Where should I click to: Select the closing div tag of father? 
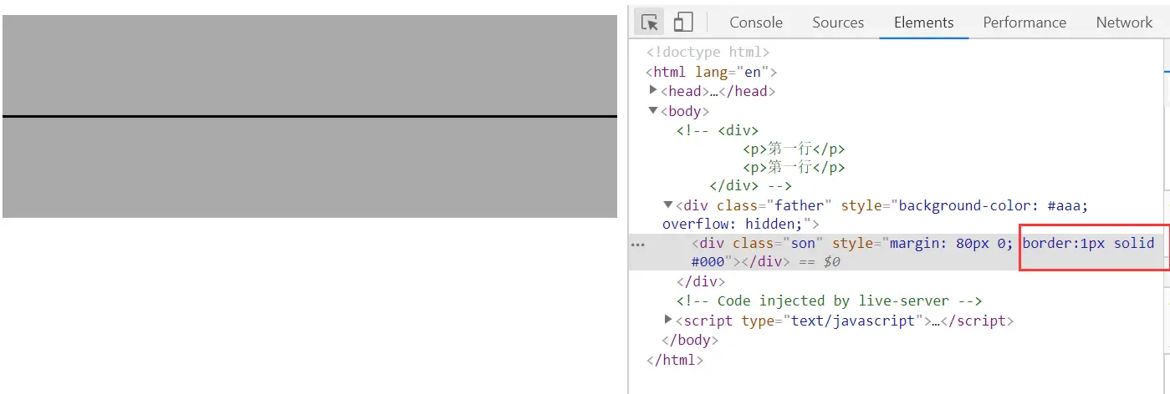[x=701, y=282]
